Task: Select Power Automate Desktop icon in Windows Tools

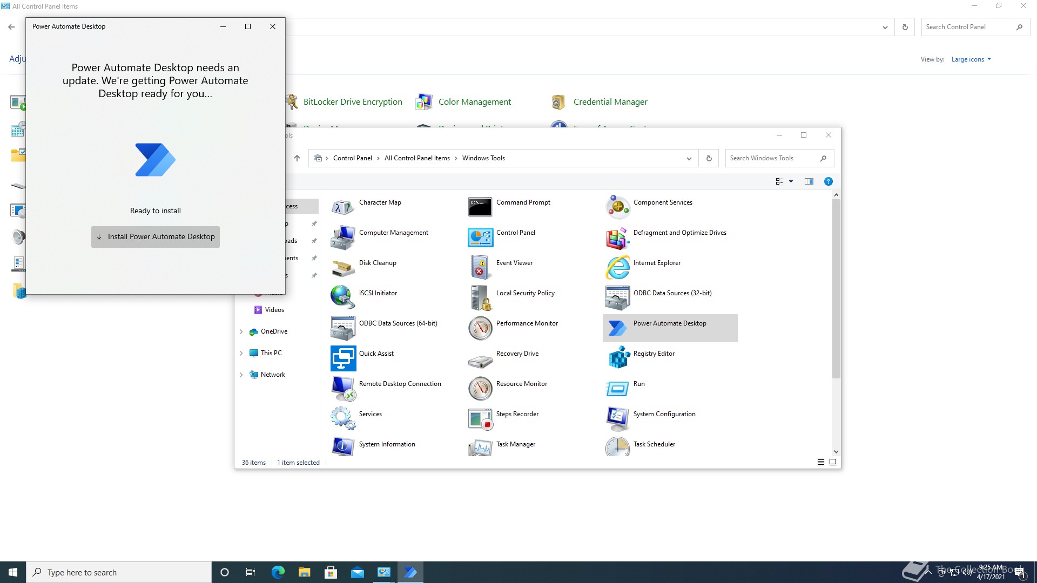Action: 617,328
